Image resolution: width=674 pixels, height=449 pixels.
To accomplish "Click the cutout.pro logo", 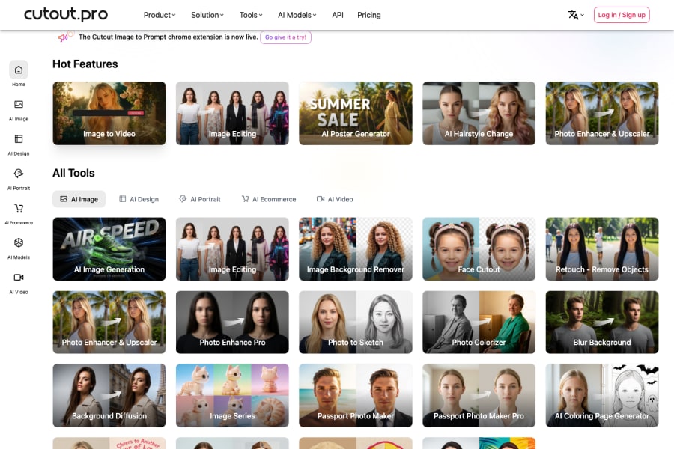I will [x=64, y=14].
